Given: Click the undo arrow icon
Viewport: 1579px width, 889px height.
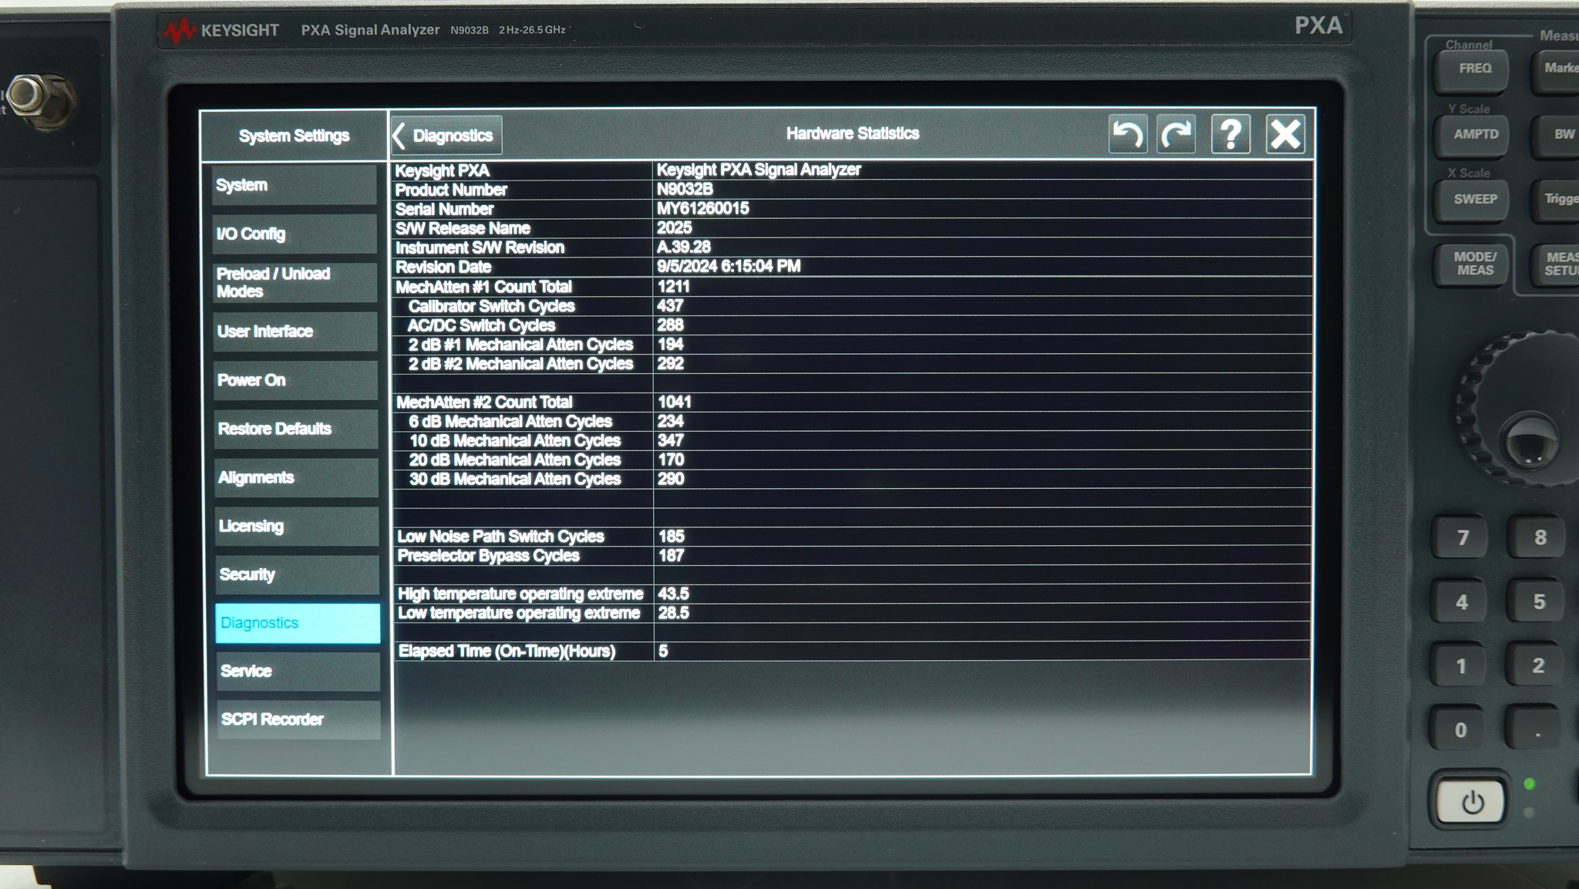Looking at the screenshot, I should (1128, 135).
